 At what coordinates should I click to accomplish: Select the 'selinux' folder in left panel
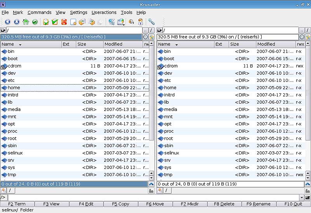75,153
